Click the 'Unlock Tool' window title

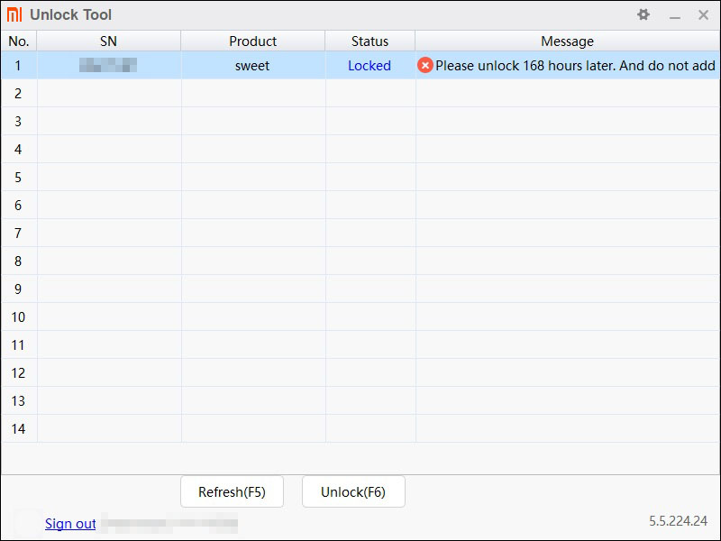(x=71, y=14)
